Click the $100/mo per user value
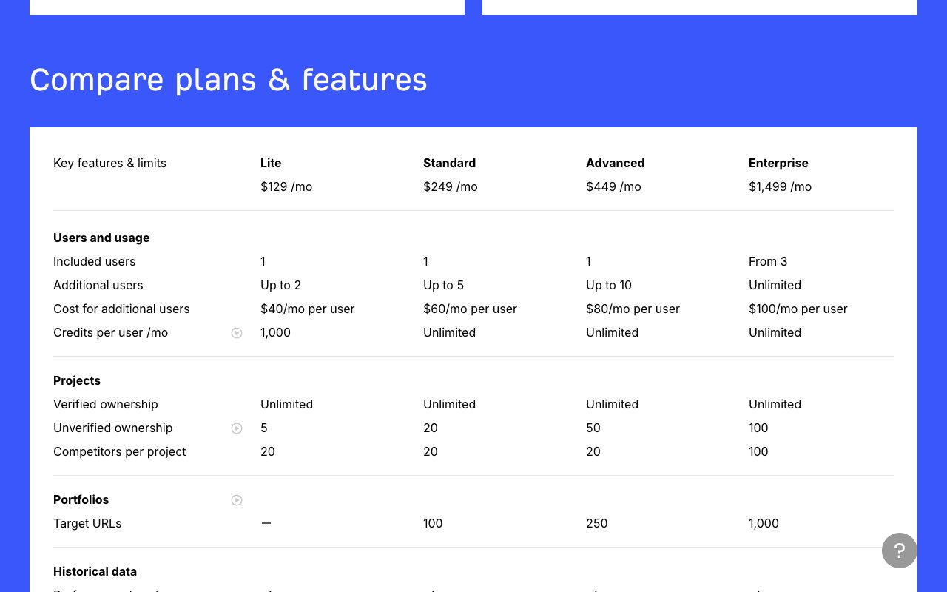This screenshot has height=592, width=947. (x=798, y=309)
